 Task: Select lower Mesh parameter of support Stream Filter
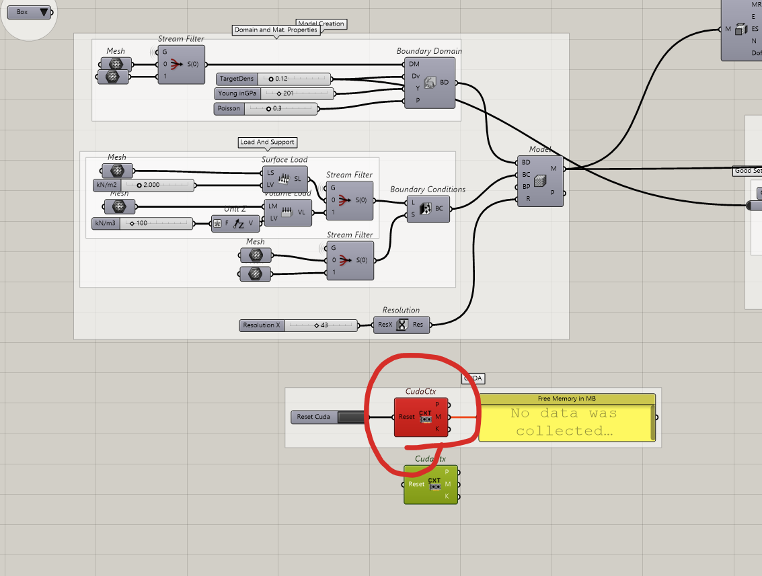pos(255,274)
